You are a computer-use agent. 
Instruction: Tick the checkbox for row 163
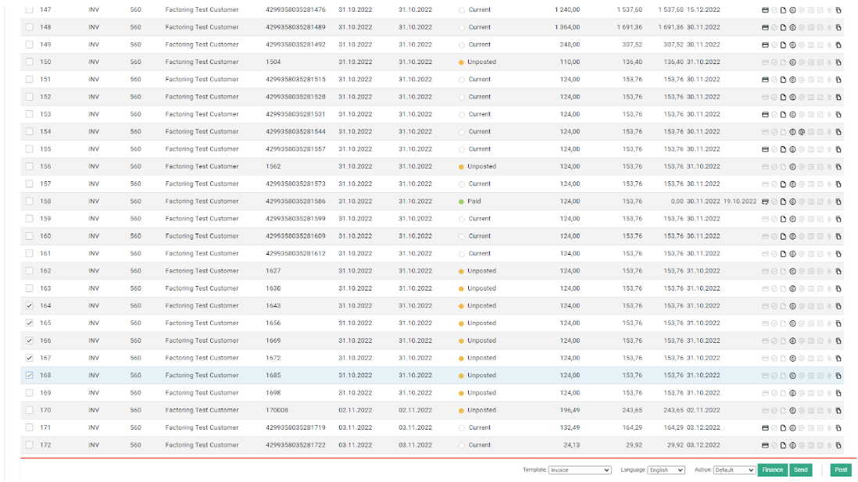(30, 288)
